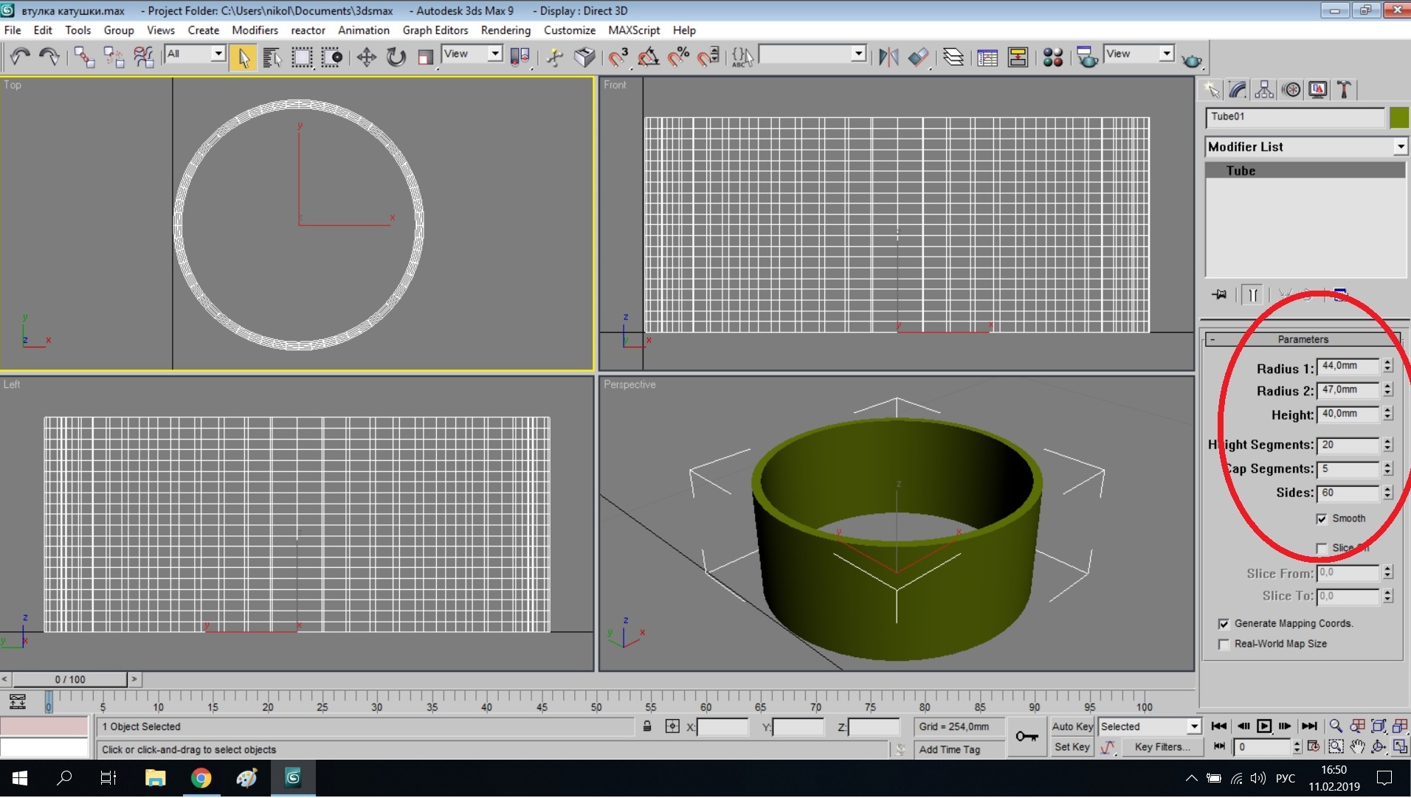Toggle the Smooth checkbox
This screenshot has width=1411, height=798.
[x=1322, y=519]
